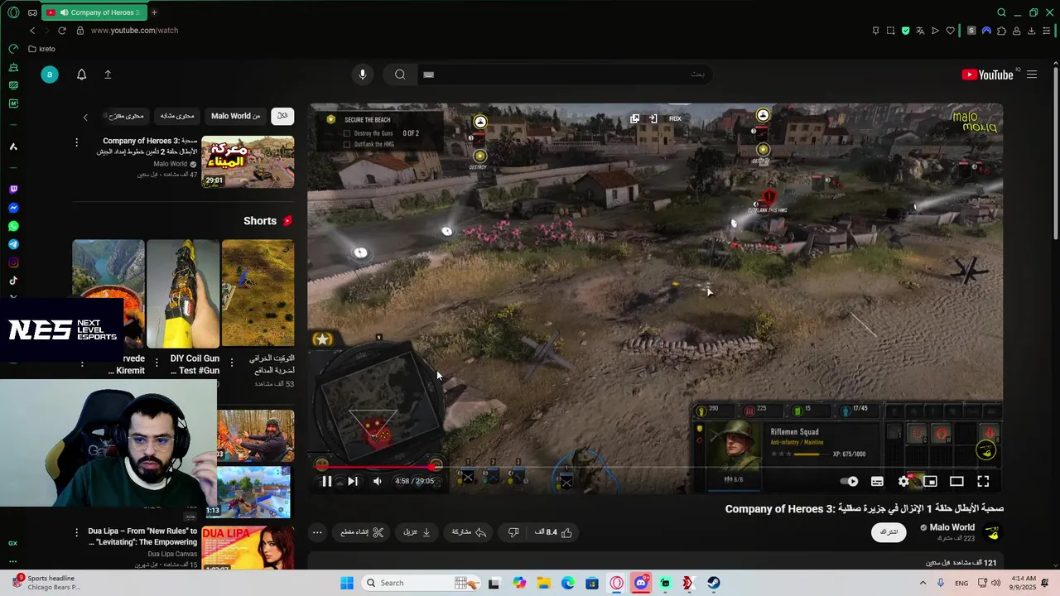Screen dimensions: 1060x596
Task: Toggle subtitles/closed captions in player
Action: [877, 481]
